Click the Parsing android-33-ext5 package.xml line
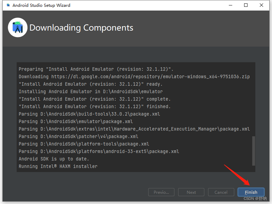Screen dimensions: 272x204 coord(99,151)
